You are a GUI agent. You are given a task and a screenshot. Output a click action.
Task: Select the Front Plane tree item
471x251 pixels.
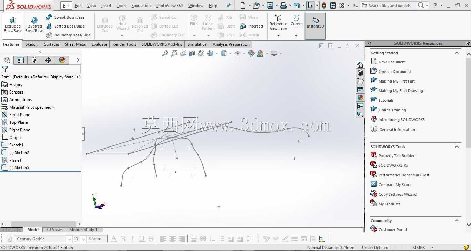[20, 115]
